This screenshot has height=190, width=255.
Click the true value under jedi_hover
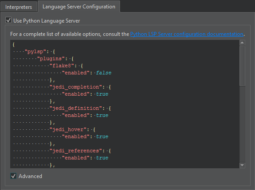(102, 136)
